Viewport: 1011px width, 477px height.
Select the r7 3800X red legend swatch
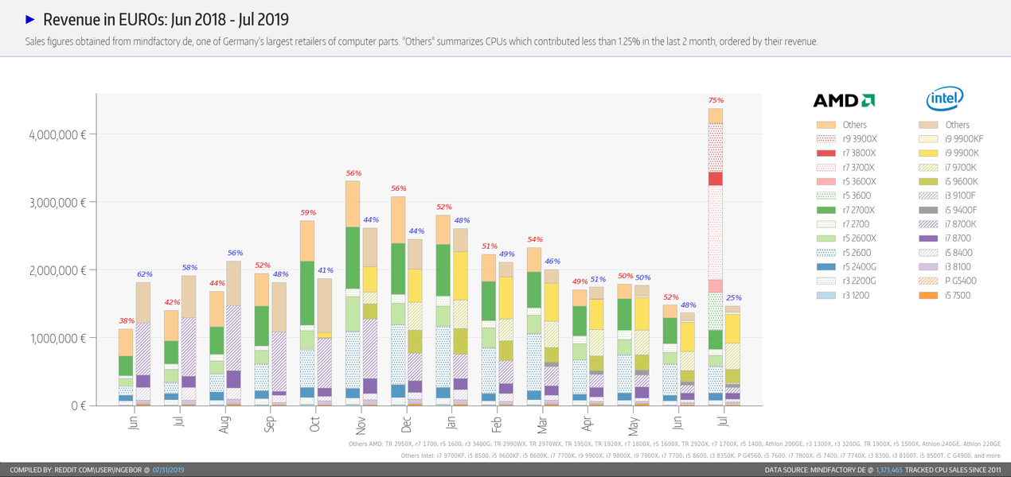tap(826, 153)
